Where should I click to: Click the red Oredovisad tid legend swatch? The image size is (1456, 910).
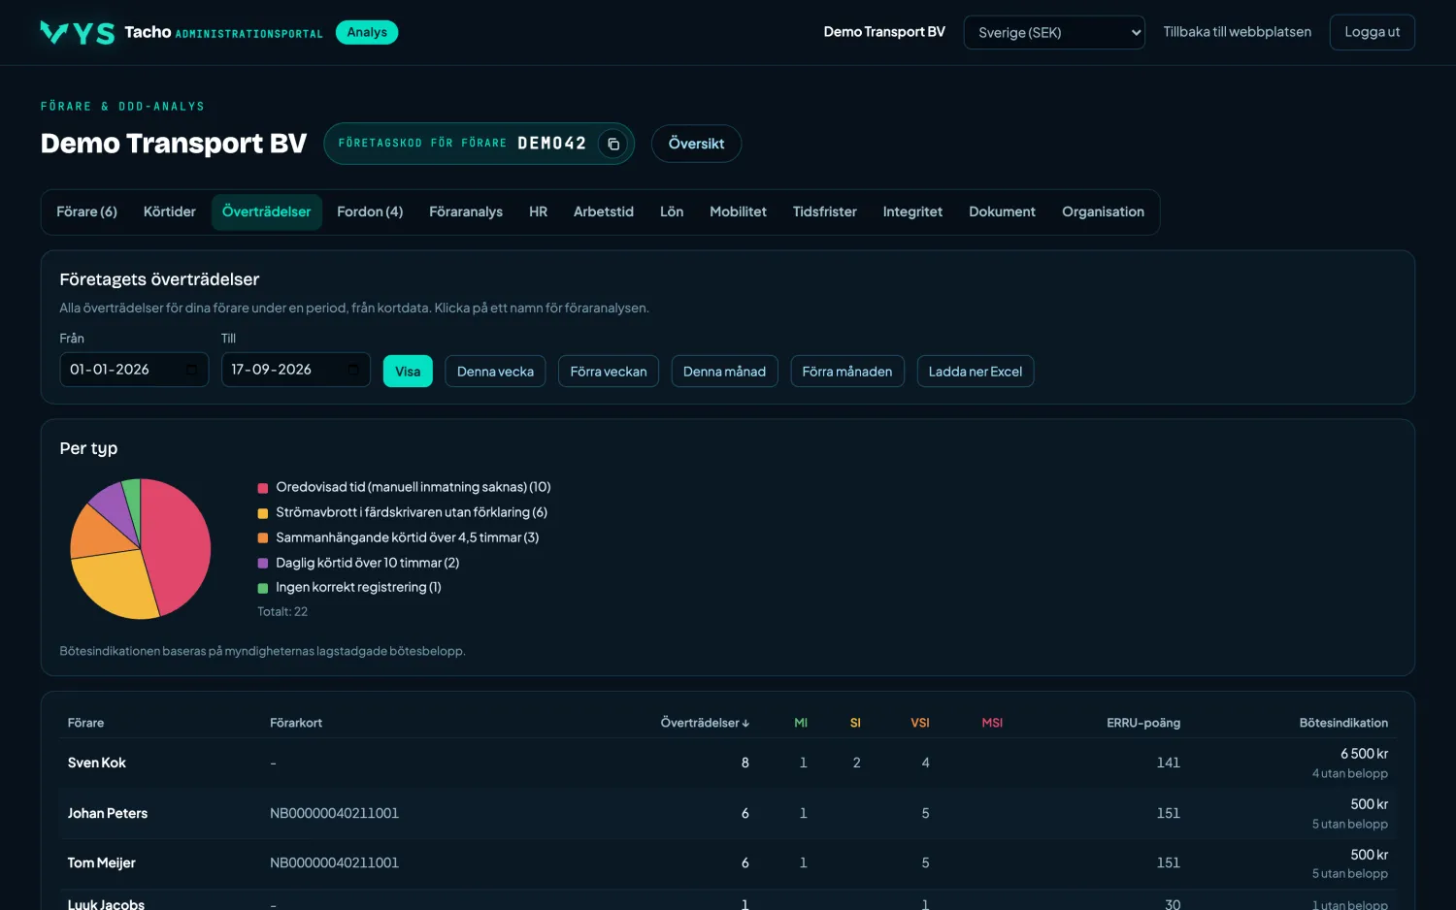point(263,488)
